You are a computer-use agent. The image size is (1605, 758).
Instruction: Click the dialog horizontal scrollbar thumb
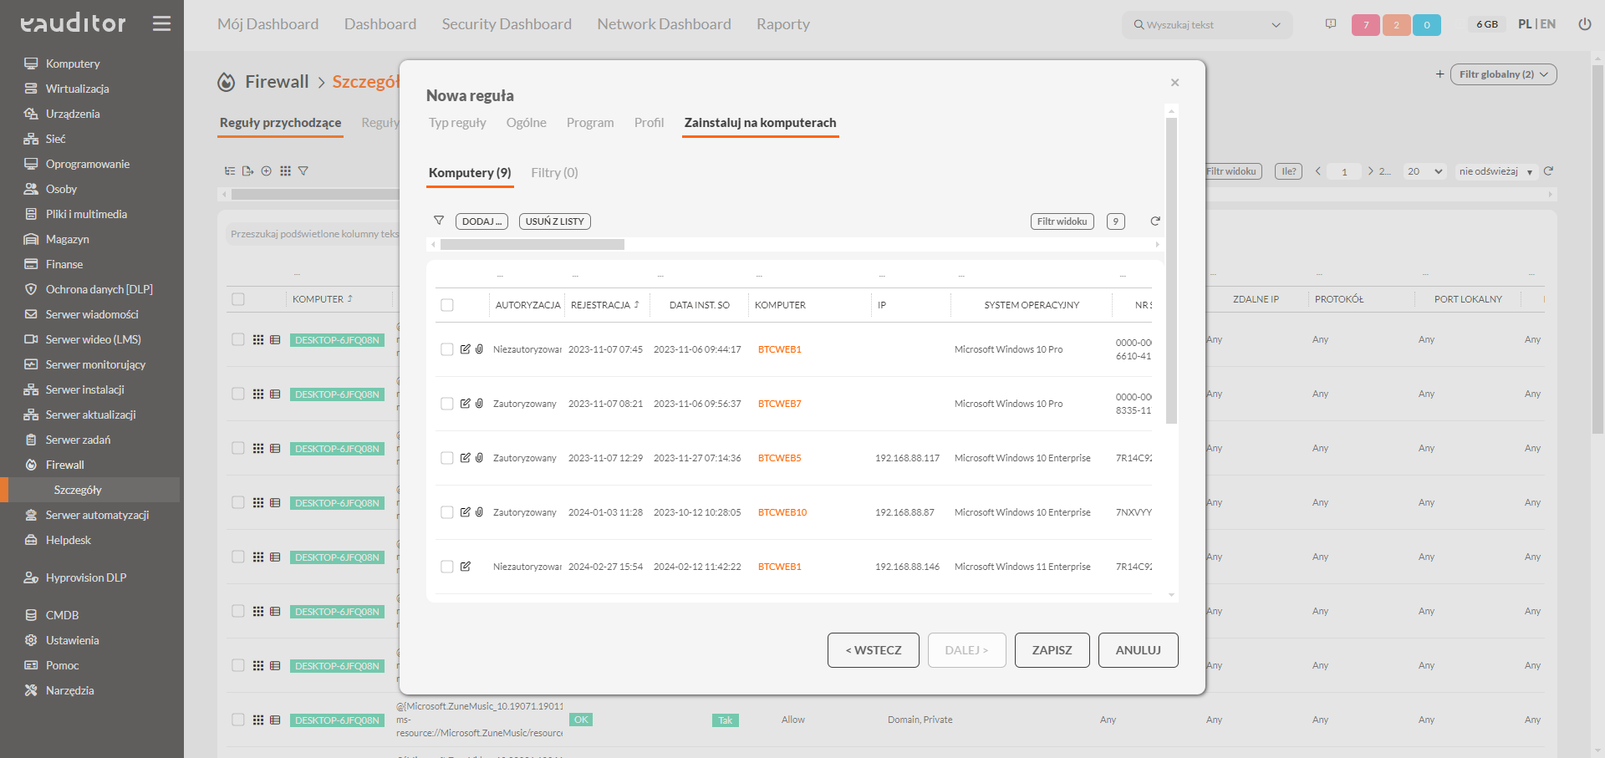click(x=532, y=245)
